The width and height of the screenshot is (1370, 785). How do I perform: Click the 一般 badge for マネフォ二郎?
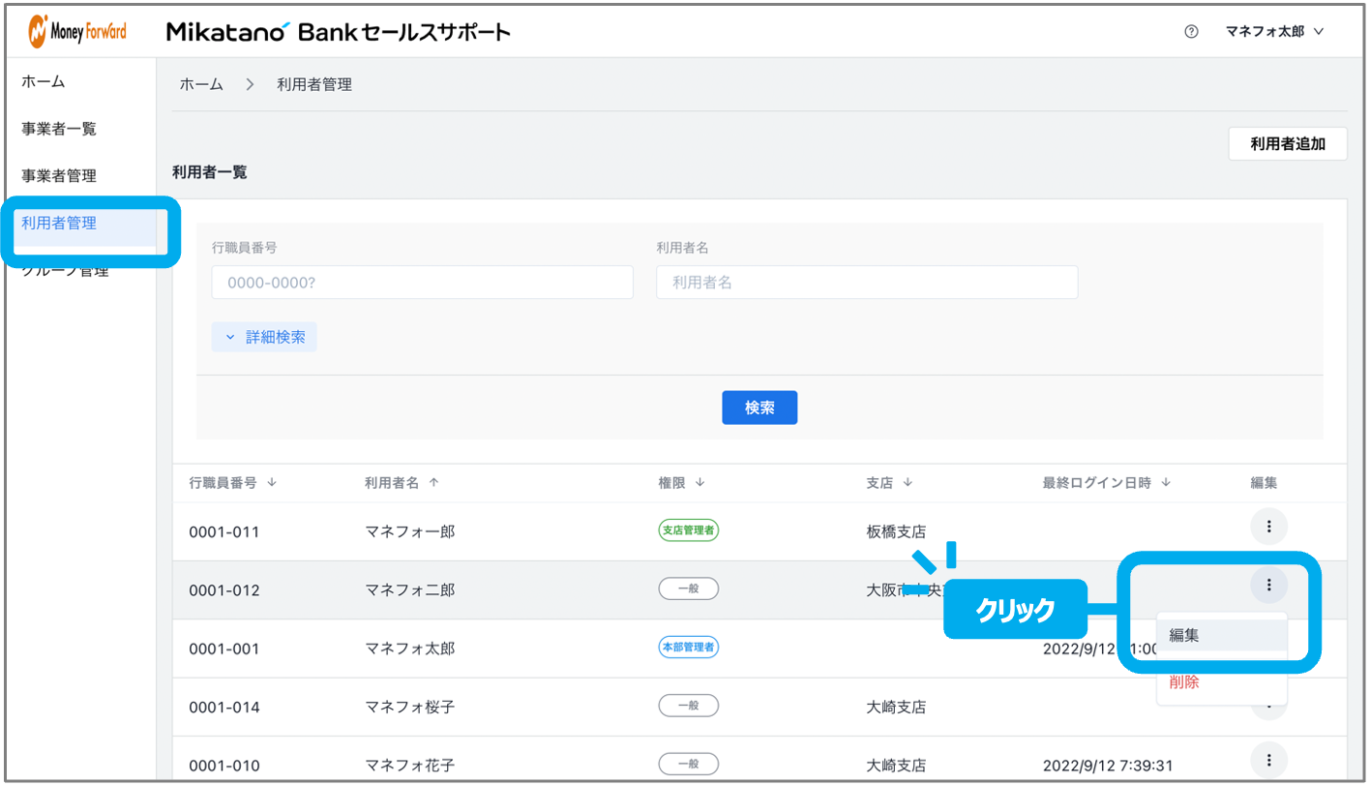coord(689,588)
